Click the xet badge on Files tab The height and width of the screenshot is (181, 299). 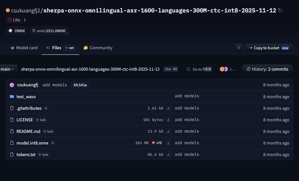pos(70,48)
